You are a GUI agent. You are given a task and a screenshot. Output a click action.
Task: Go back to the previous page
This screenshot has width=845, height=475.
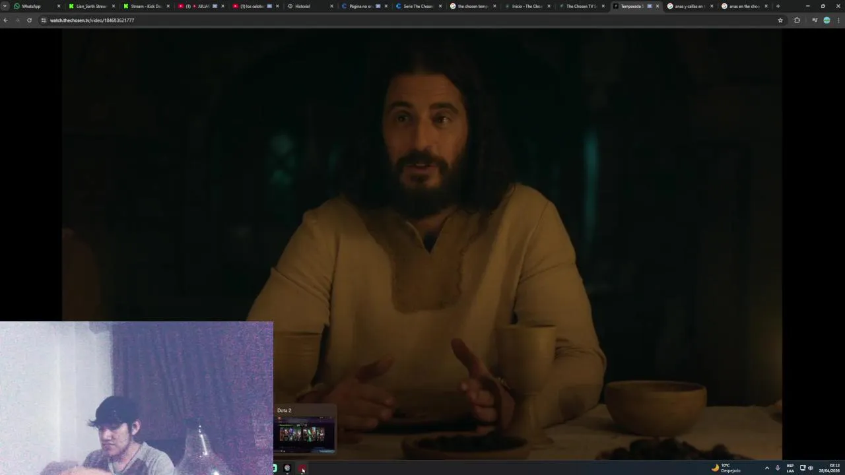pos(5,20)
